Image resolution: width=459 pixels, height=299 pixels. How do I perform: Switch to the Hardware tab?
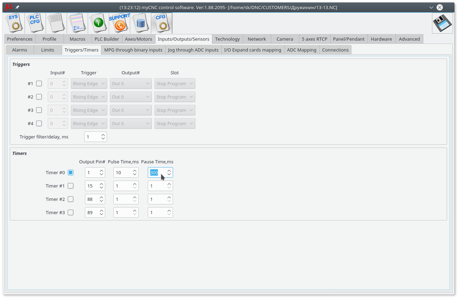381,39
